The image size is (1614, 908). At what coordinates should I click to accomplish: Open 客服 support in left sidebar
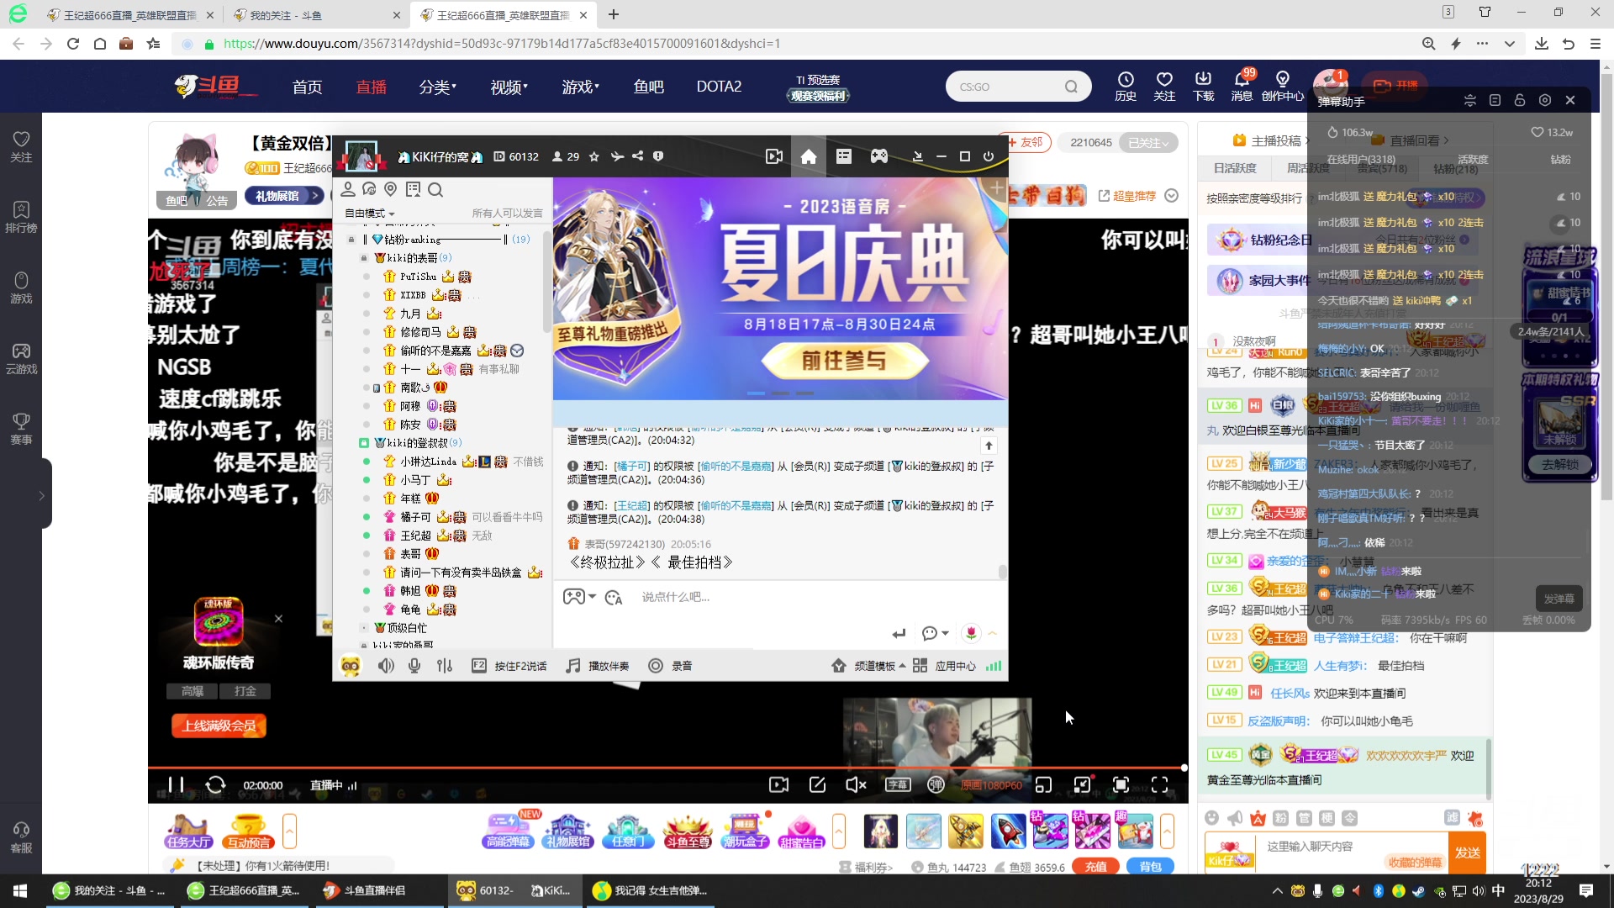(21, 837)
